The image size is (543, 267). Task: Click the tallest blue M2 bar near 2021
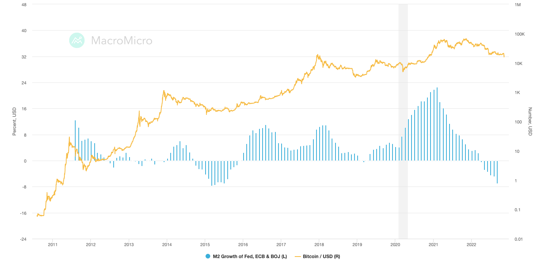coord(438,124)
